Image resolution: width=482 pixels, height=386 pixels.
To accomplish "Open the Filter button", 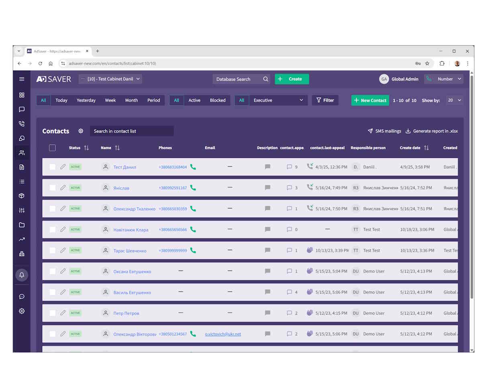I will [325, 100].
